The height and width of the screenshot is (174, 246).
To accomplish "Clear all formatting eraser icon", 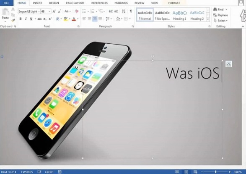I will (77, 11).
